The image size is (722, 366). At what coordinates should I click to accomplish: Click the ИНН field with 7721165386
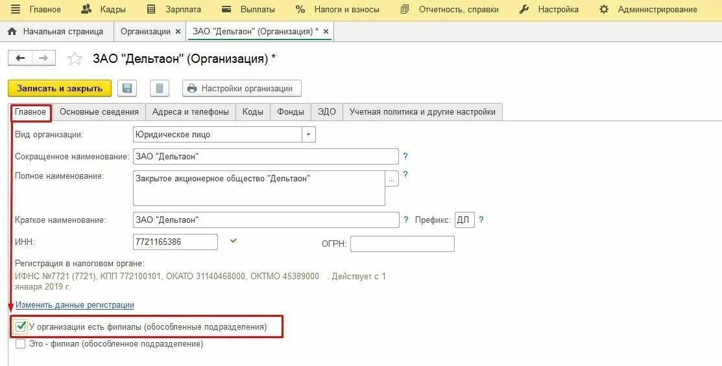(175, 242)
